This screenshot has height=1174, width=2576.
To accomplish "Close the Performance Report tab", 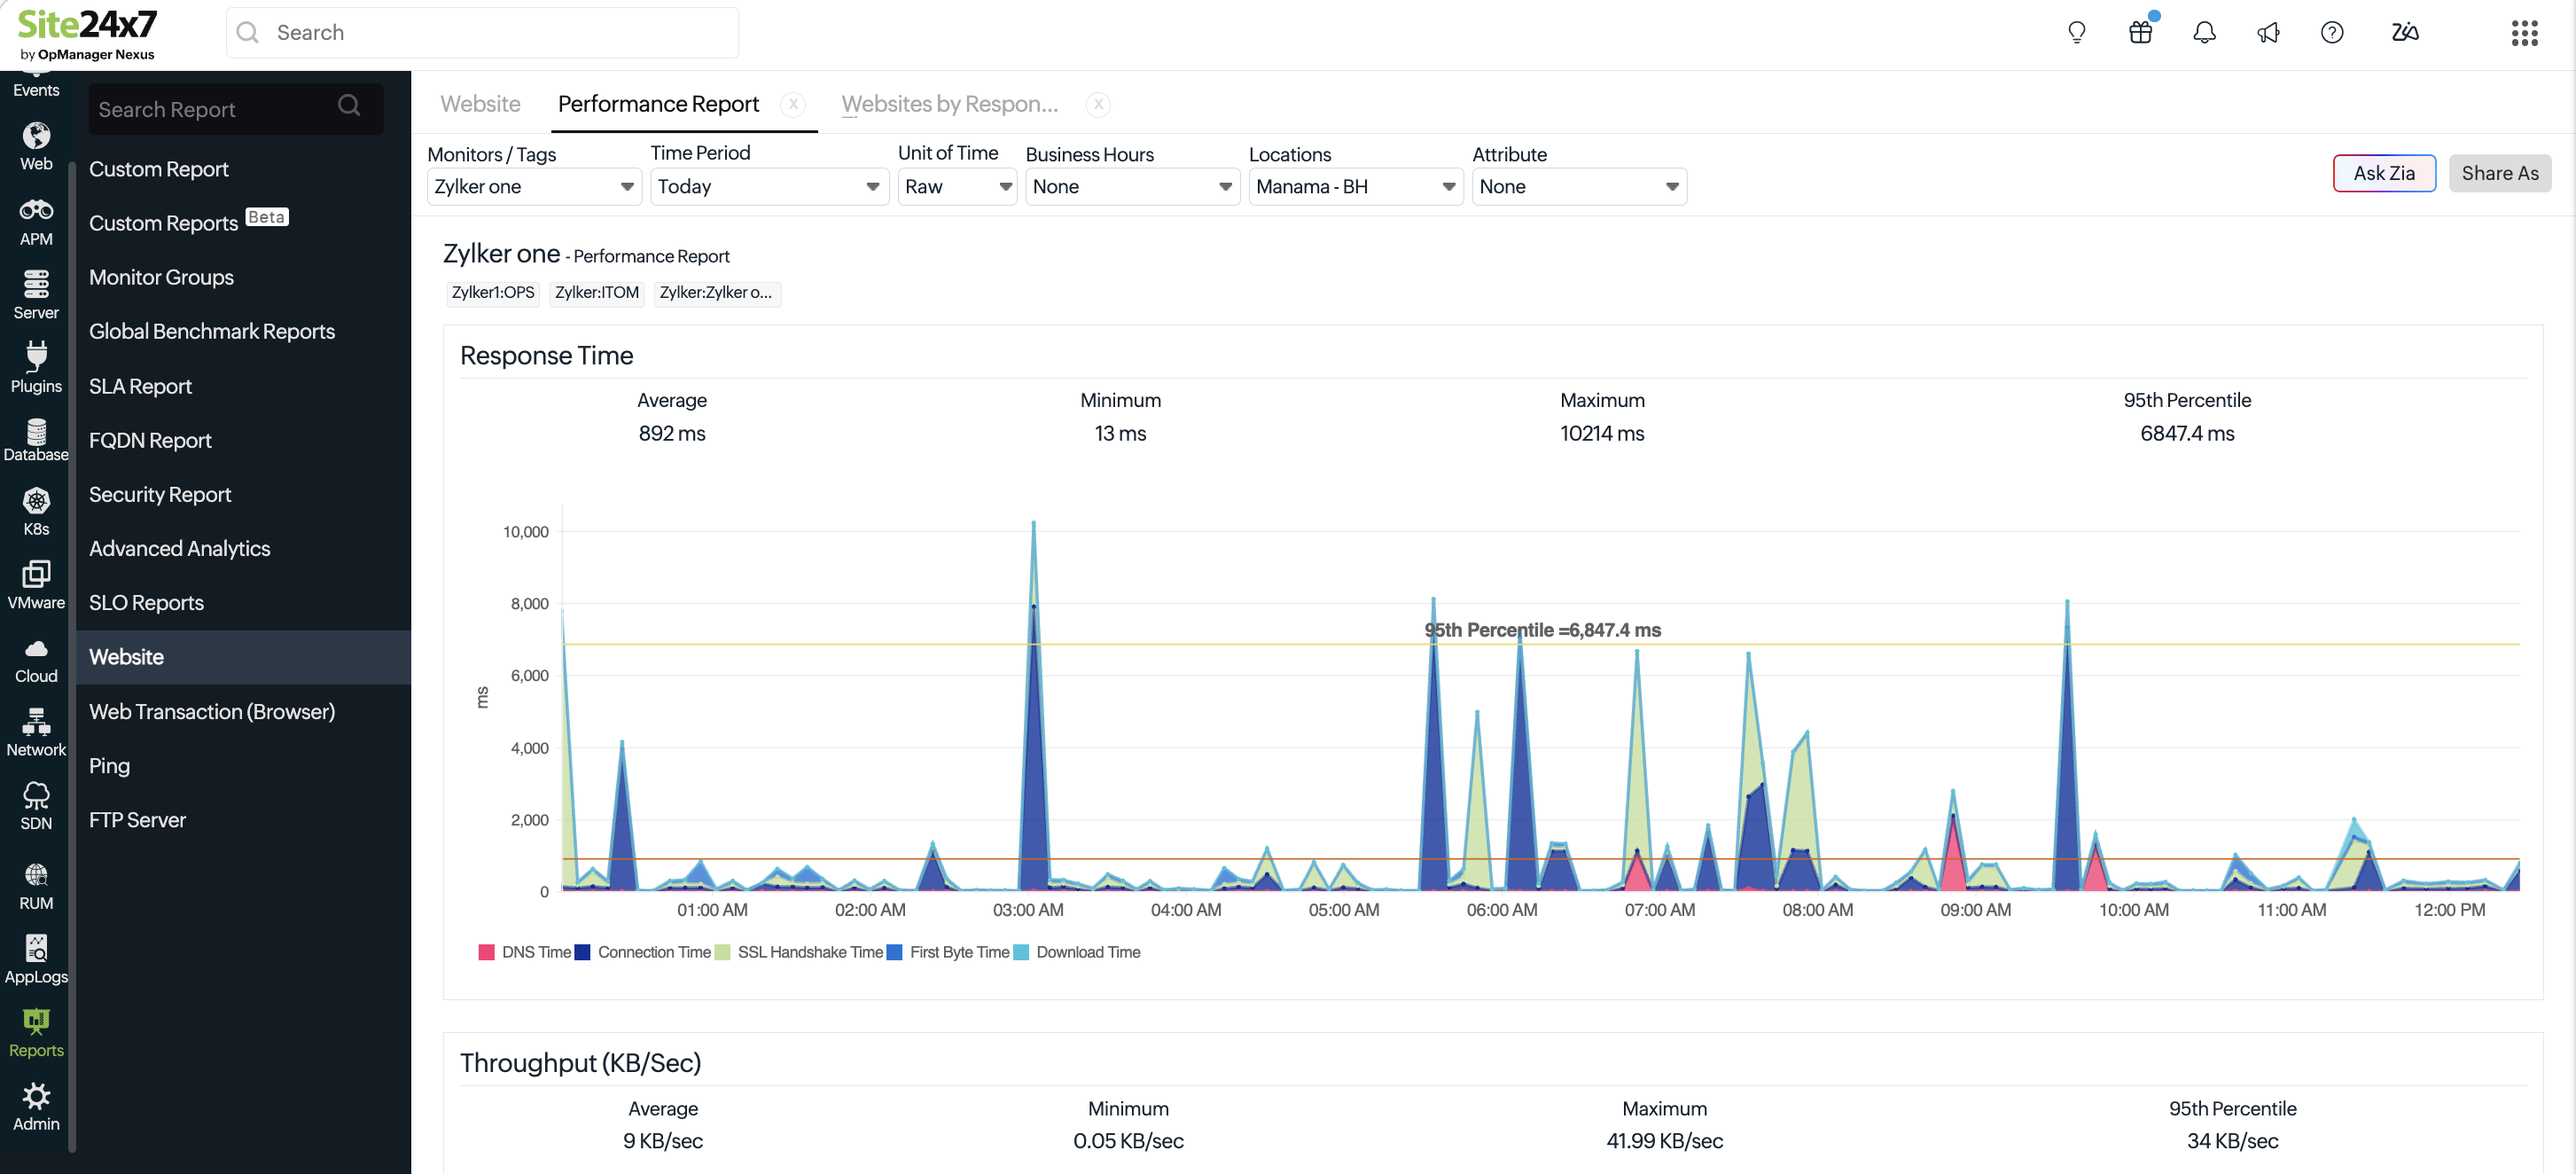I will click(793, 104).
